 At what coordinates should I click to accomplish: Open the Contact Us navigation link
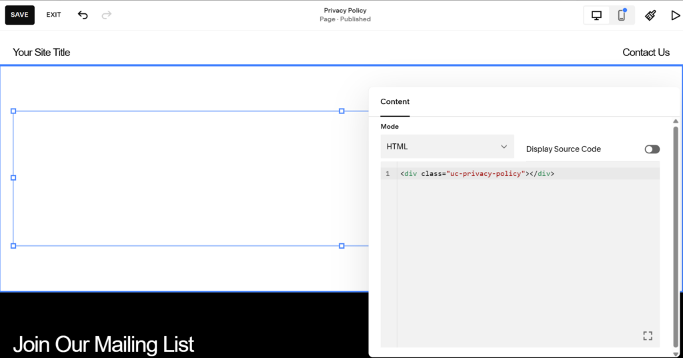[646, 52]
